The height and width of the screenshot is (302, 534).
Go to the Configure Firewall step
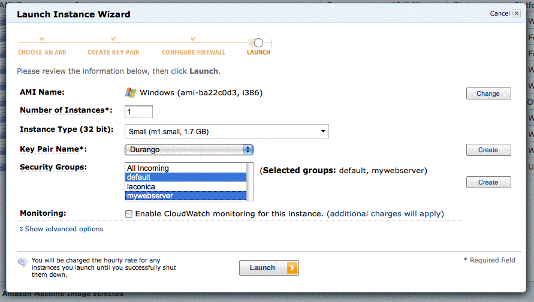[x=193, y=52]
